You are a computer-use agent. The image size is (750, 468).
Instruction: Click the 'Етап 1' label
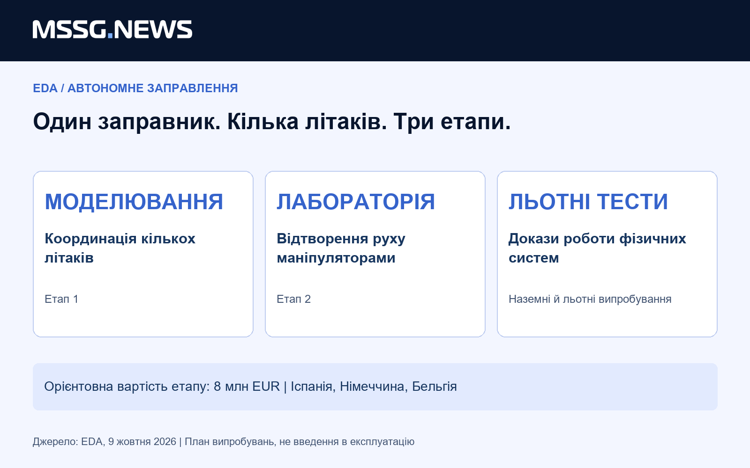61,299
